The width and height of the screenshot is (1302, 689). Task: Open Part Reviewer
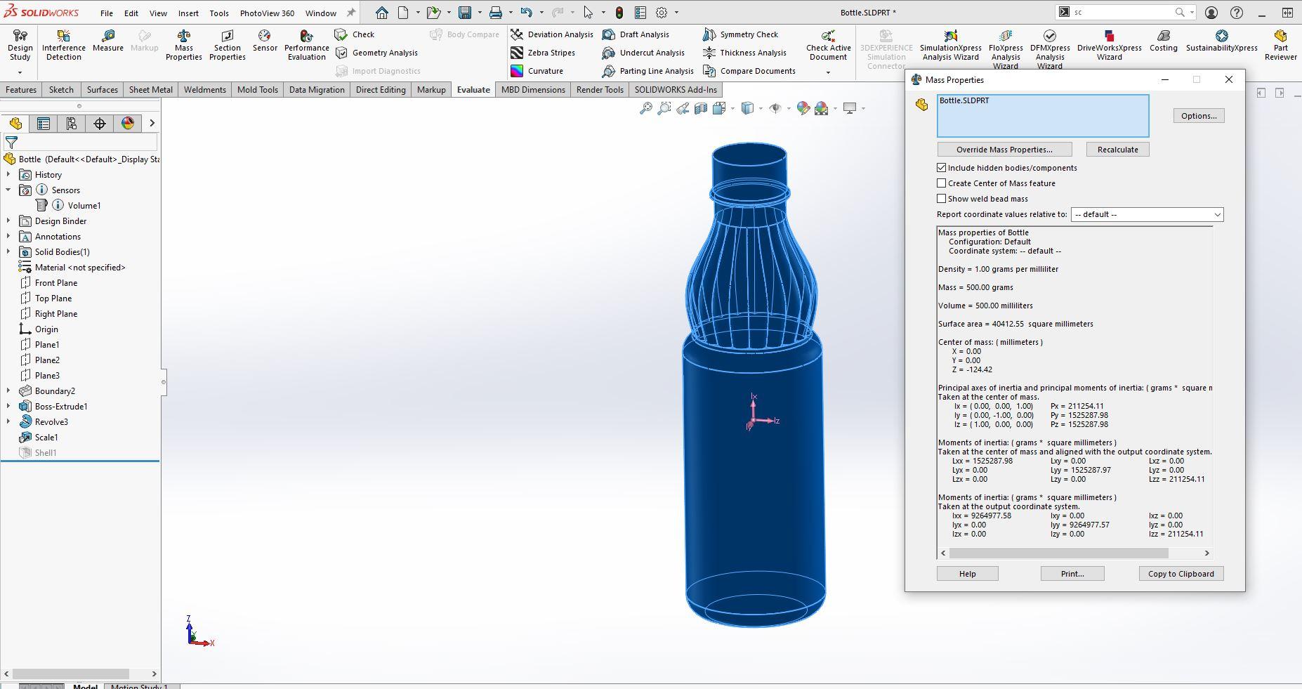(1280, 45)
